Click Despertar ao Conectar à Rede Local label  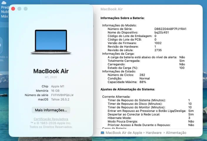click(134, 114)
